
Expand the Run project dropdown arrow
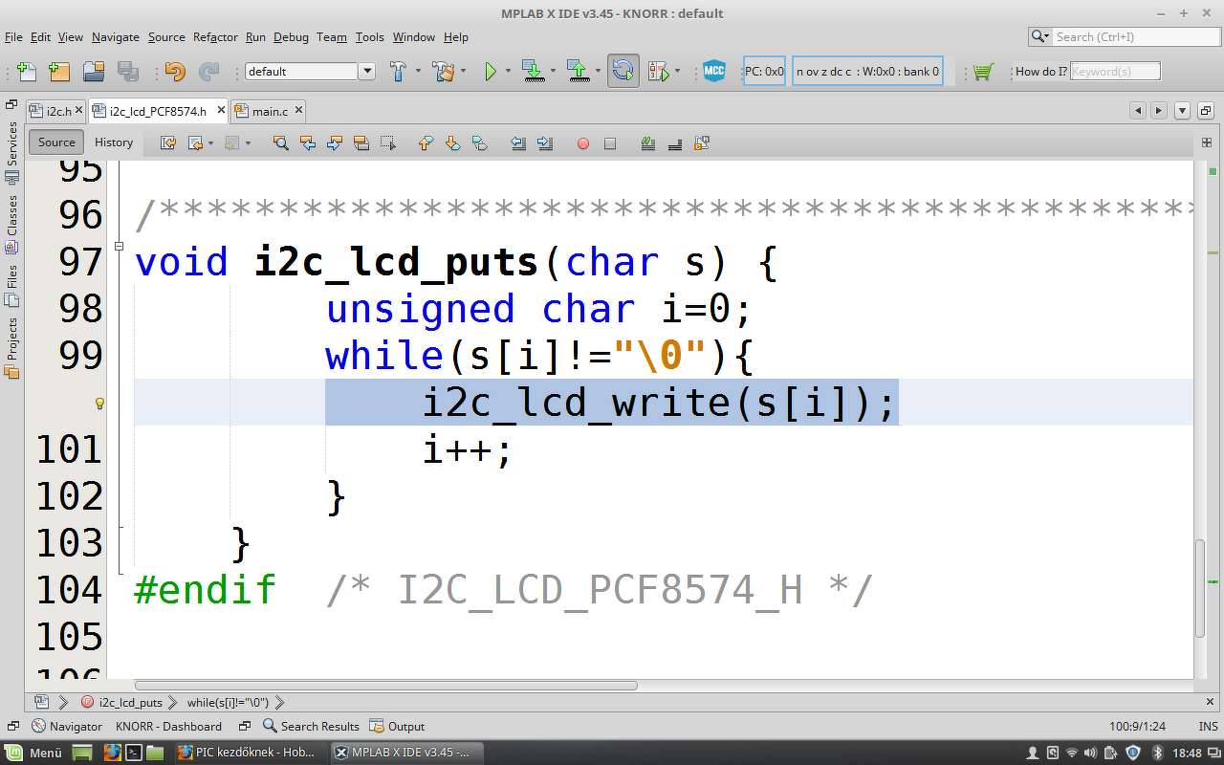[508, 71]
